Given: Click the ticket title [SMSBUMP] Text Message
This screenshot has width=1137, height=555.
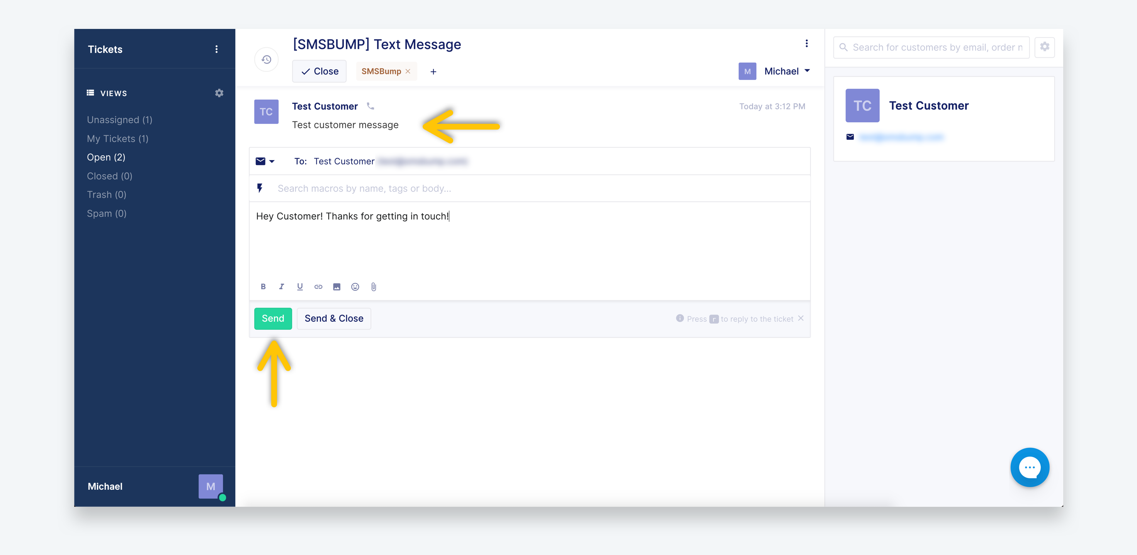Looking at the screenshot, I should pos(377,44).
